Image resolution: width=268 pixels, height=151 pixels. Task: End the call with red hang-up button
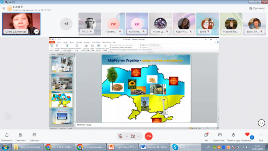pos(149,136)
